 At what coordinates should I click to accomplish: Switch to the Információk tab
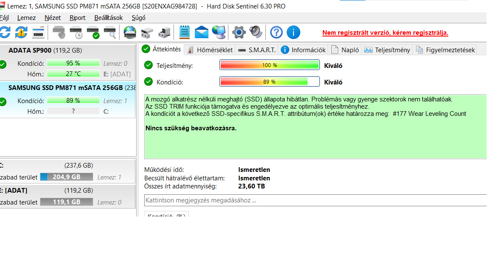click(303, 50)
